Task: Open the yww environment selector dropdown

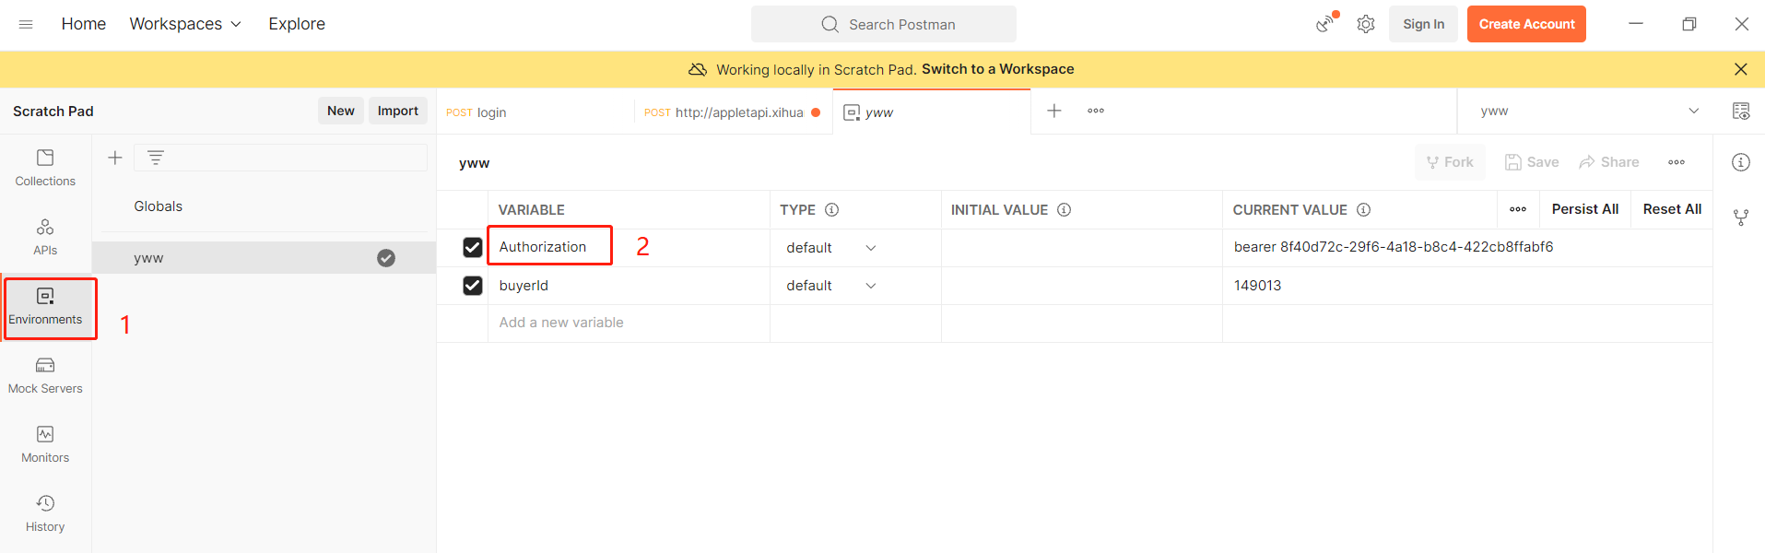Action: (1589, 111)
